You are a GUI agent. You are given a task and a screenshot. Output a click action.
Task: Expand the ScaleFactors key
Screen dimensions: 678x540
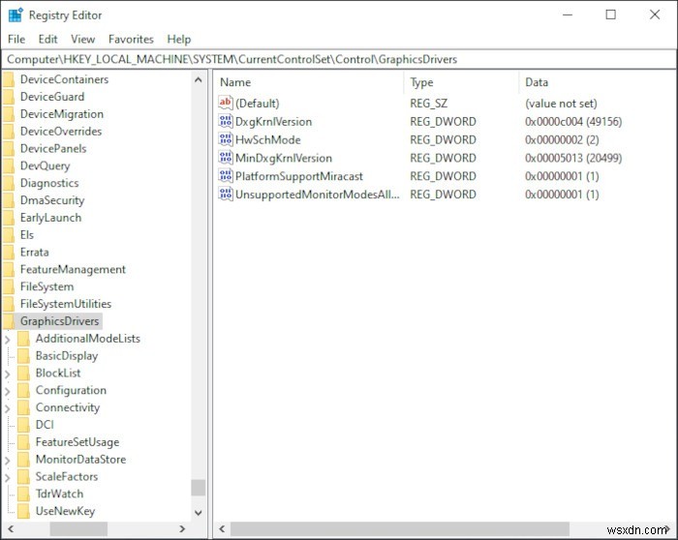click(8, 478)
